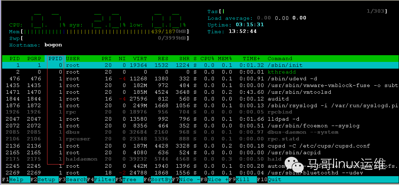Select the /usr/sbin/acpid process
The image size is (399, 185).
[200, 152]
